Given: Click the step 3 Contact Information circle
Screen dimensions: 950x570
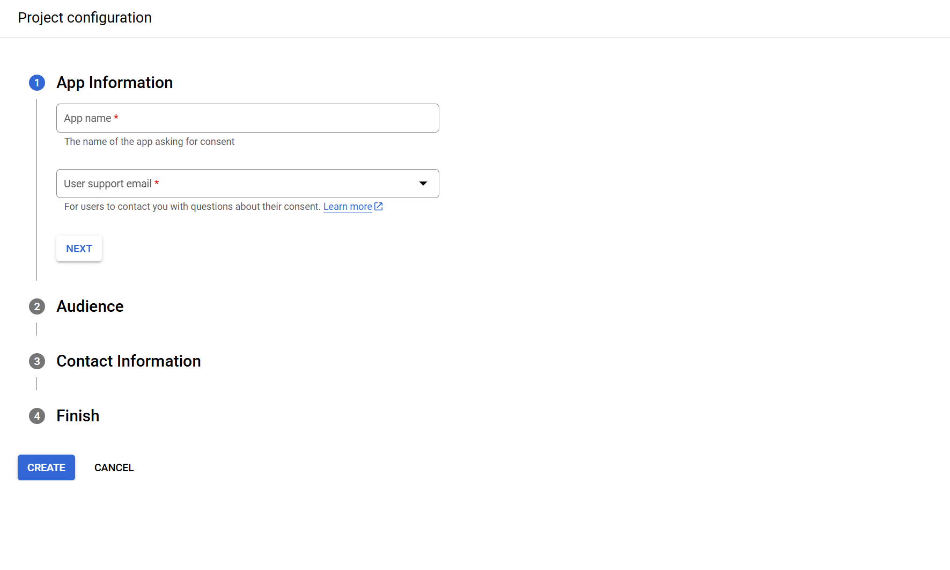Looking at the screenshot, I should coord(36,361).
